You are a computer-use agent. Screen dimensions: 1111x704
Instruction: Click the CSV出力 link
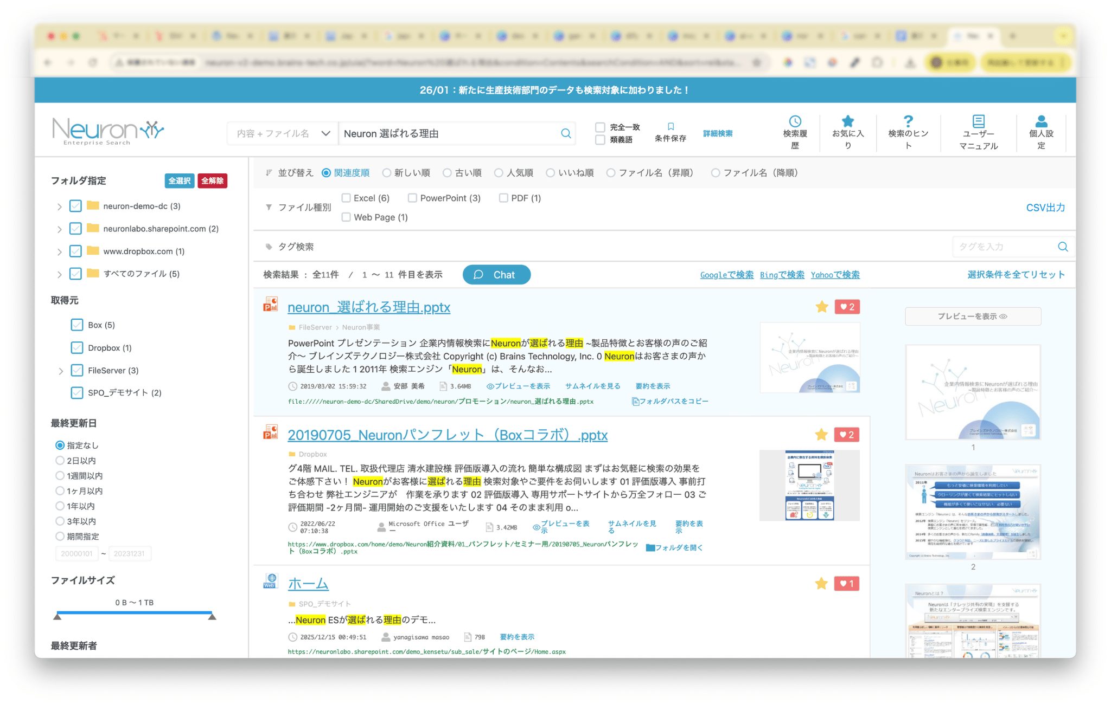[x=1045, y=208]
